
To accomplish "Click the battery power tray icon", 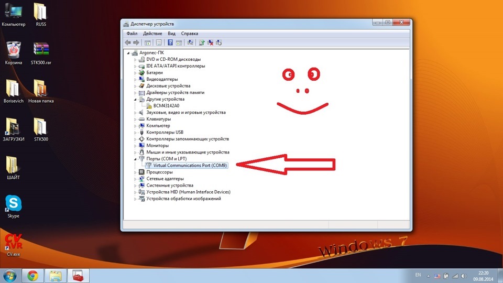I will pos(446,276).
